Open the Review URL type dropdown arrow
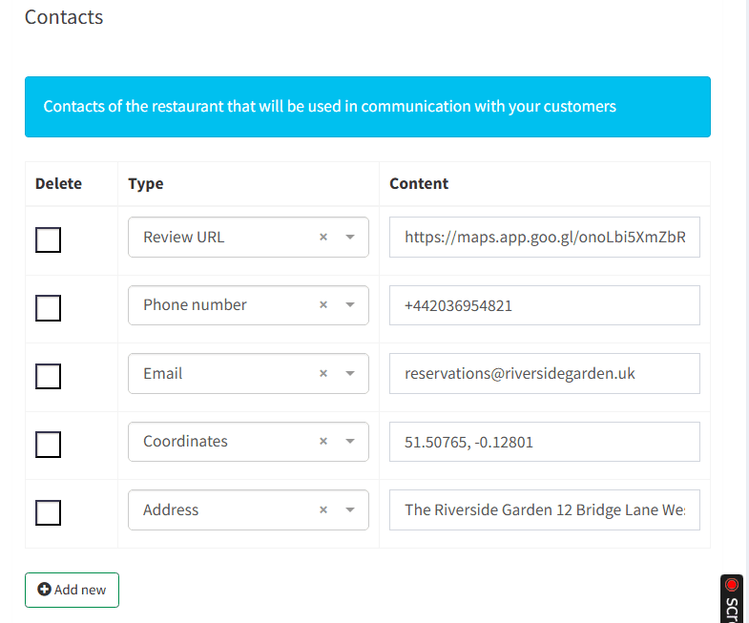Viewport: 749px width, 623px height. pos(350,238)
